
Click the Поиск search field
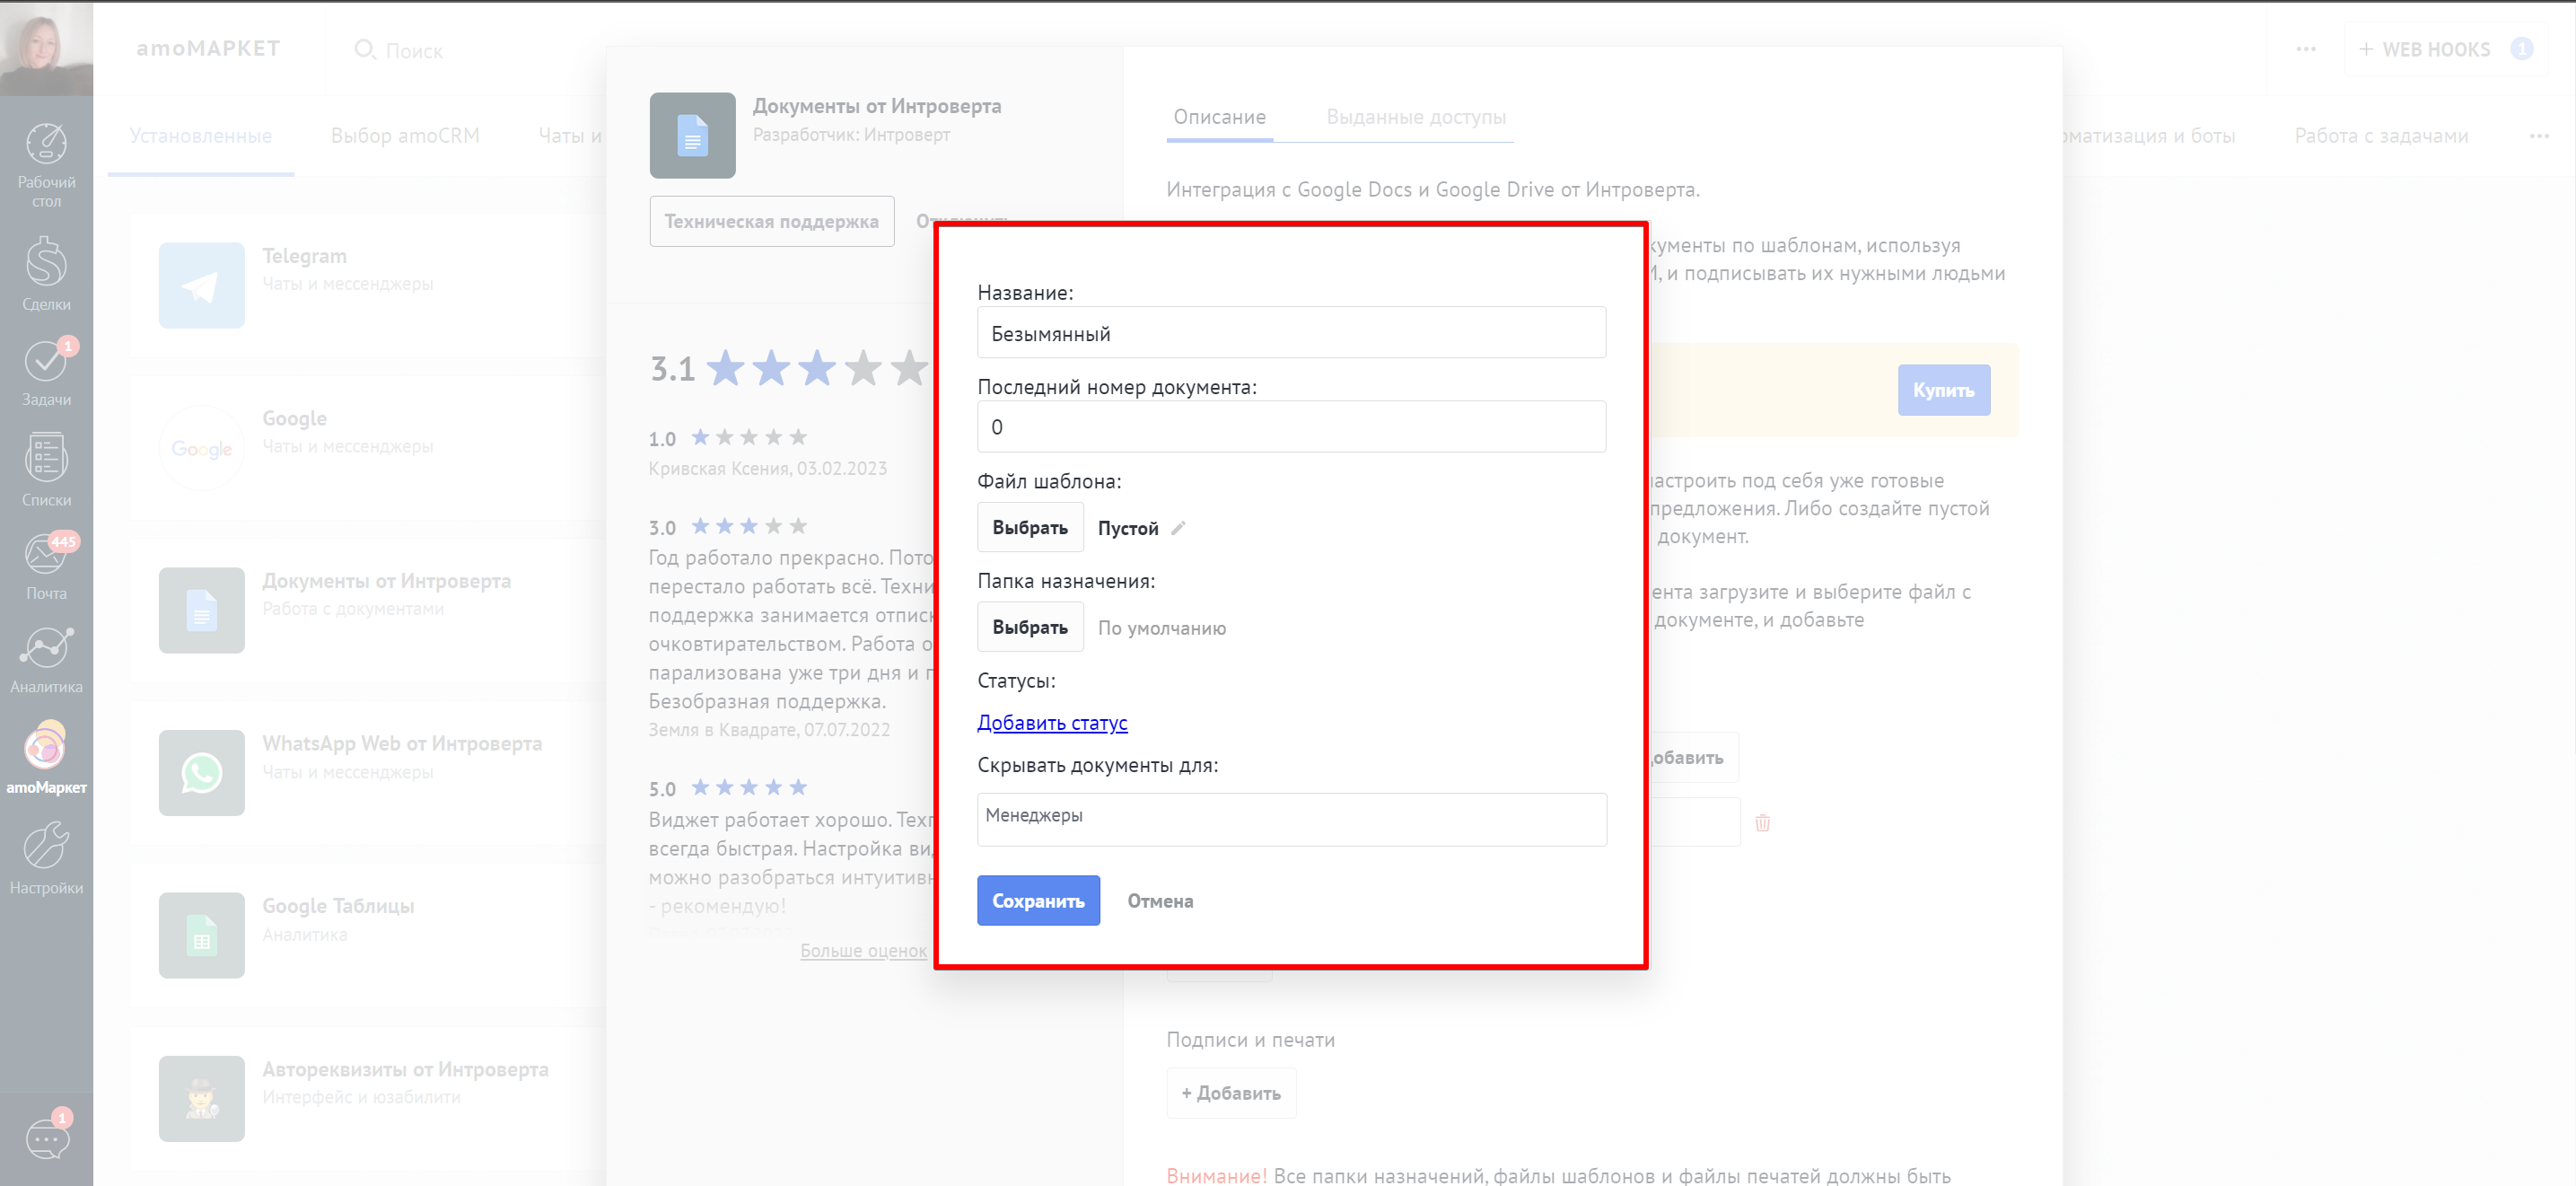pyautogui.click(x=414, y=50)
